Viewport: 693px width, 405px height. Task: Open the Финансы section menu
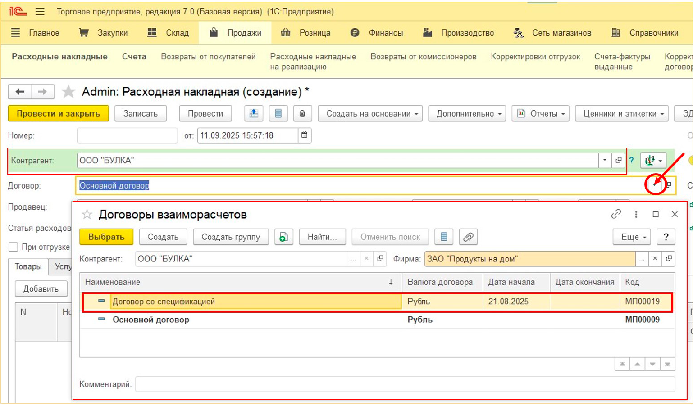point(377,33)
